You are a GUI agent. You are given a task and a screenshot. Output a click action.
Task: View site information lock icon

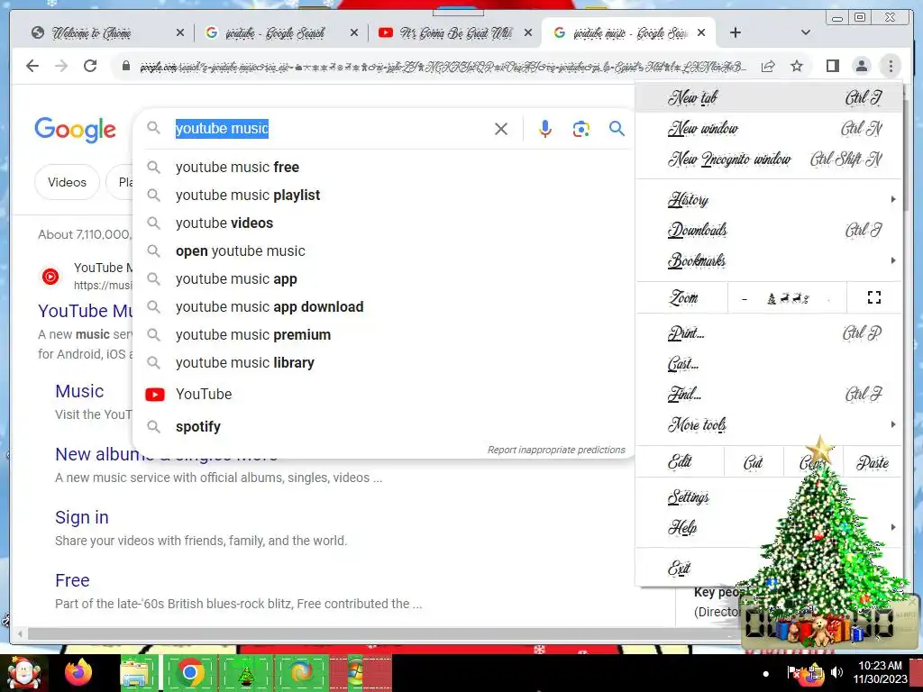(125, 66)
